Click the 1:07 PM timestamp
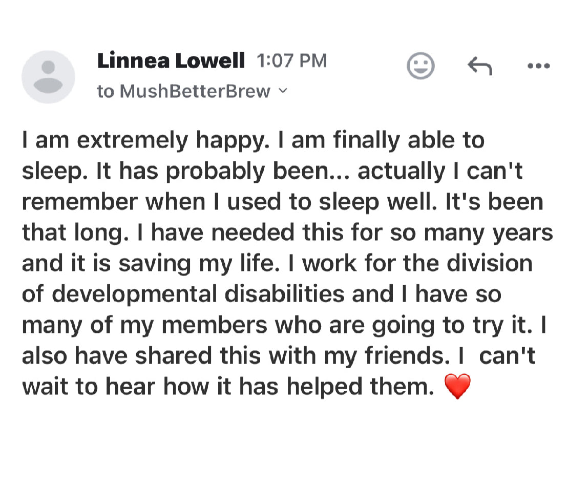 click(292, 60)
